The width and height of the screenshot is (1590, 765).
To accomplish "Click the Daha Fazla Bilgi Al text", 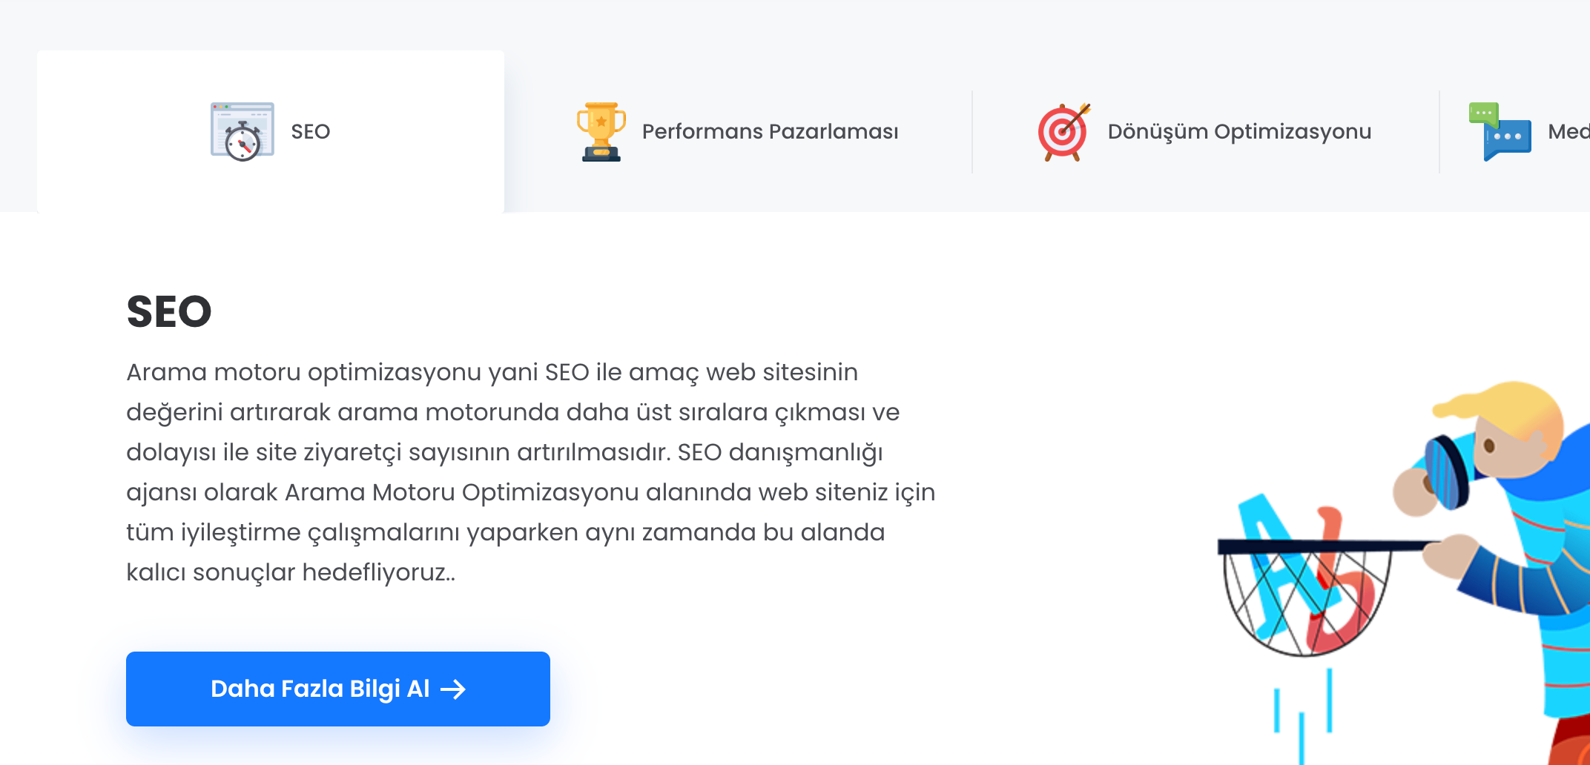I will coord(320,689).
